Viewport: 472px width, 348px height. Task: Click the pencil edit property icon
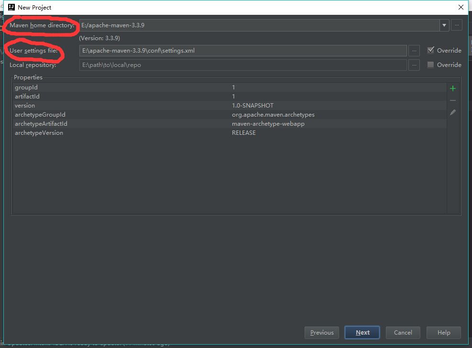pyautogui.click(x=452, y=112)
